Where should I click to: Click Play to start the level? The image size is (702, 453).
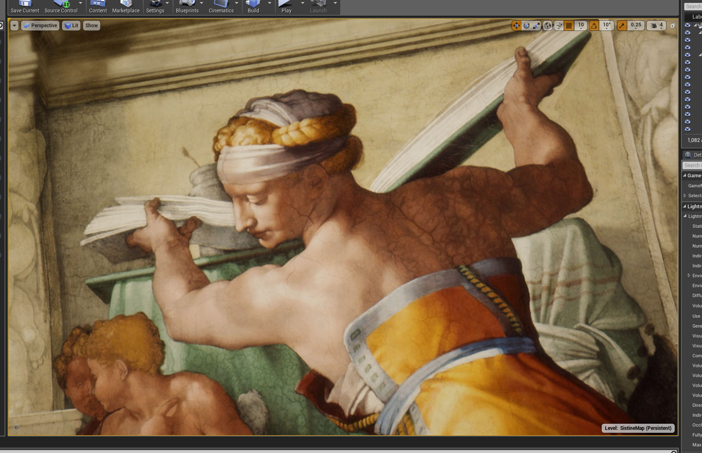(286, 7)
